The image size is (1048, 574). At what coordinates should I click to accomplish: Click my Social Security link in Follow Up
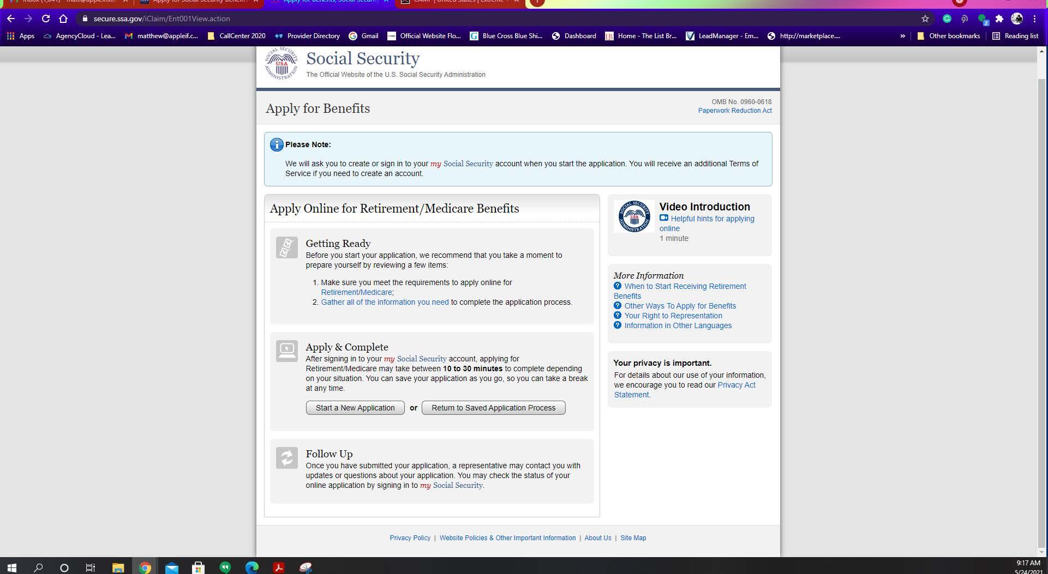click(451, 485)
